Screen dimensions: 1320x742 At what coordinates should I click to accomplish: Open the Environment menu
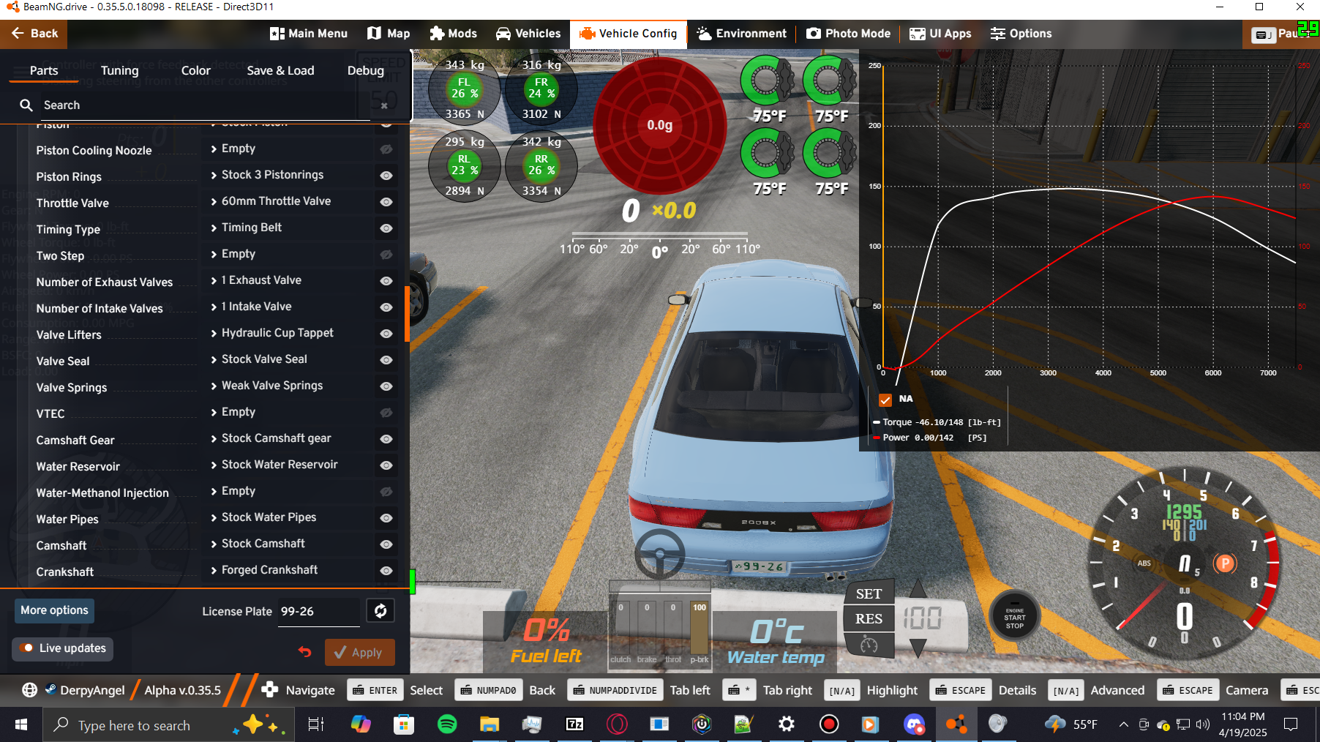coord(741,34)
